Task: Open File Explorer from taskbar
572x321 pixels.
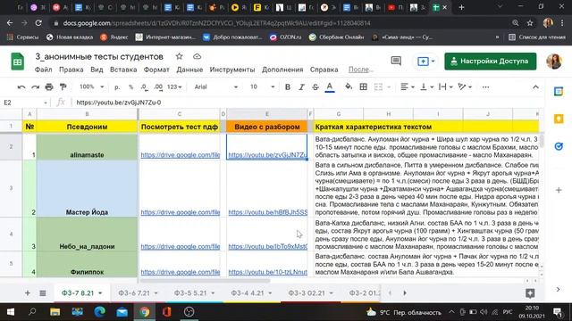Action: (x=55, y=312)
